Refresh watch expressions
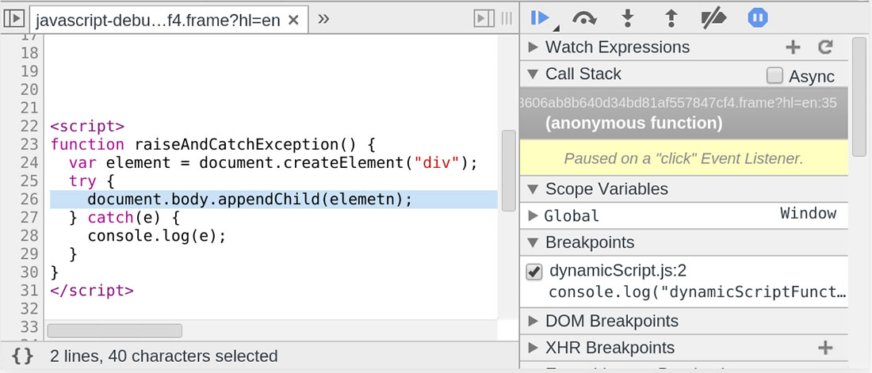Viewport: 872px width, 373px height. click(x=825, y=48)
